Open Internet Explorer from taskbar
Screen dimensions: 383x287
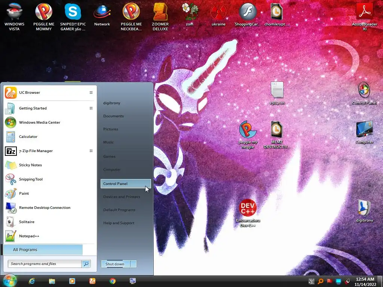click(31, 281)
